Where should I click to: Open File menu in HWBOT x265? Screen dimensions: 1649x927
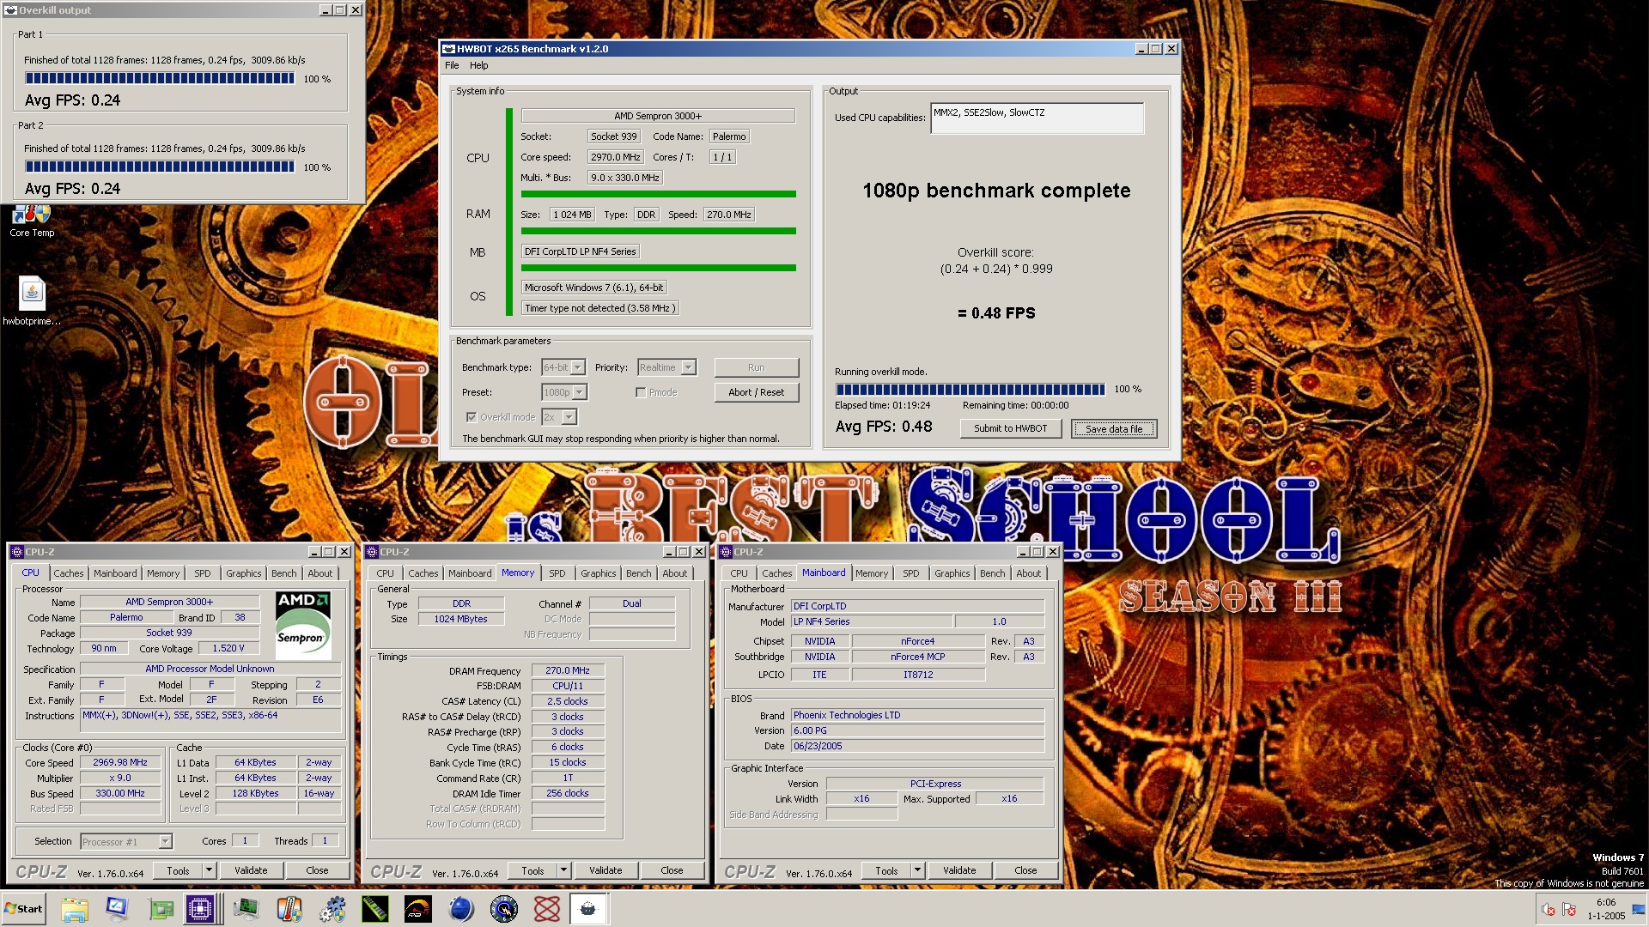coord(452,65)
